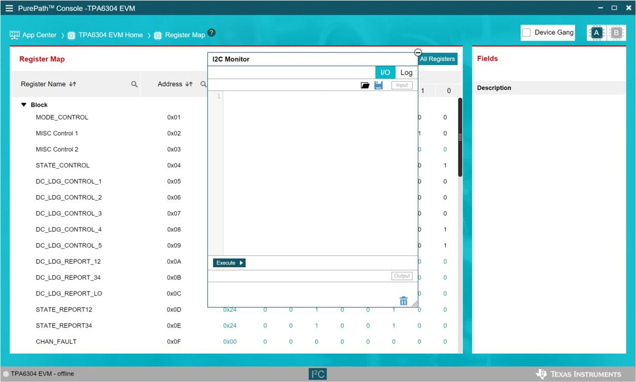
Task: Clear output with trash bin icon
Action: point(403,301)
